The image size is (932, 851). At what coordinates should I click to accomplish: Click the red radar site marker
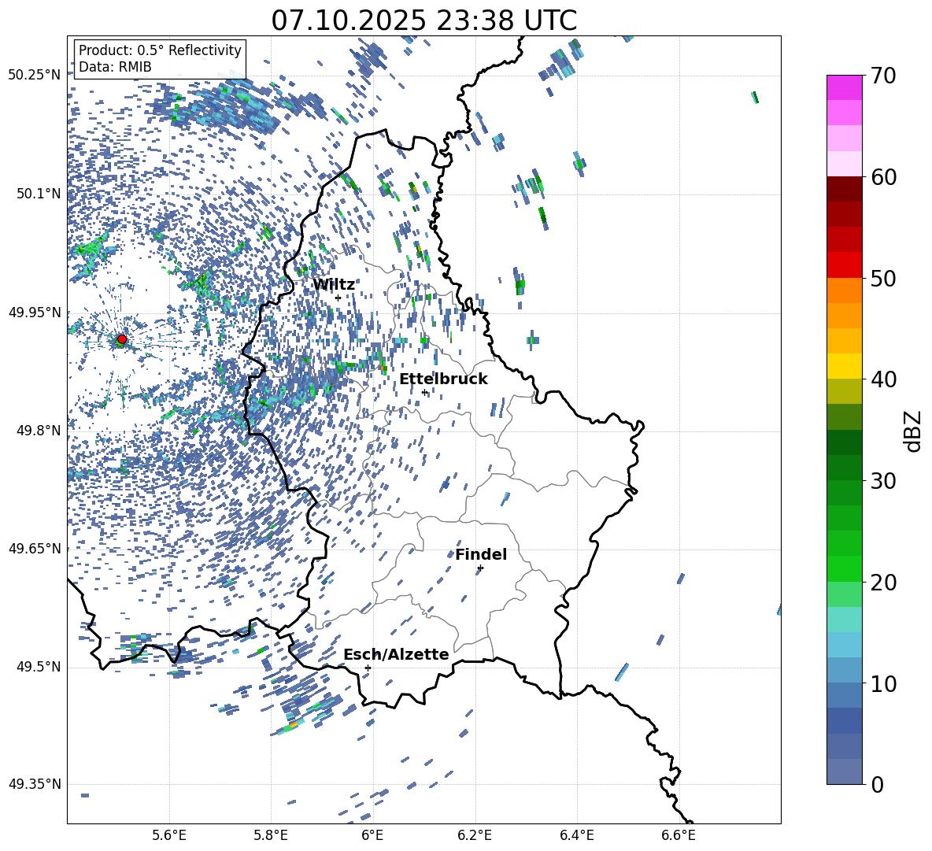click(x=122, y=339)
